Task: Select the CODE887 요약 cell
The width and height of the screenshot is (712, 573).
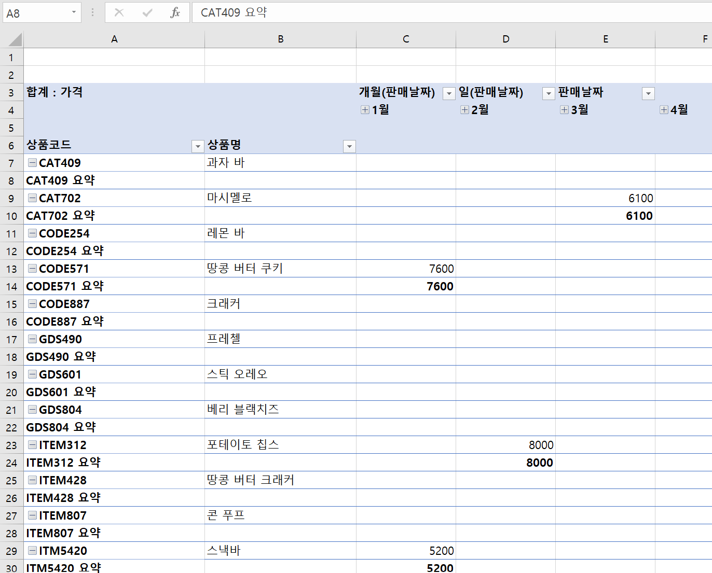Action: (x=114, y=322)
